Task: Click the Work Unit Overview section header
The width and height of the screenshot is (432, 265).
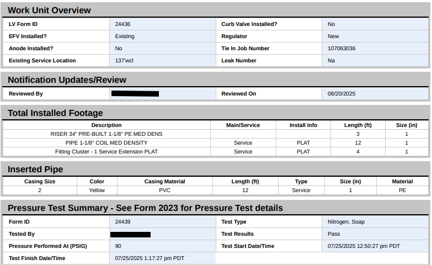Action: coord(49,10)
